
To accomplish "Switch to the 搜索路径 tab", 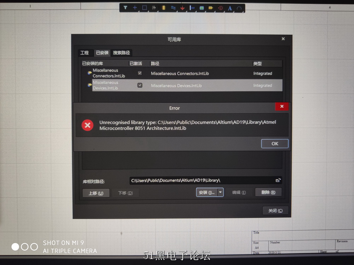I will [x=121, y=53].
